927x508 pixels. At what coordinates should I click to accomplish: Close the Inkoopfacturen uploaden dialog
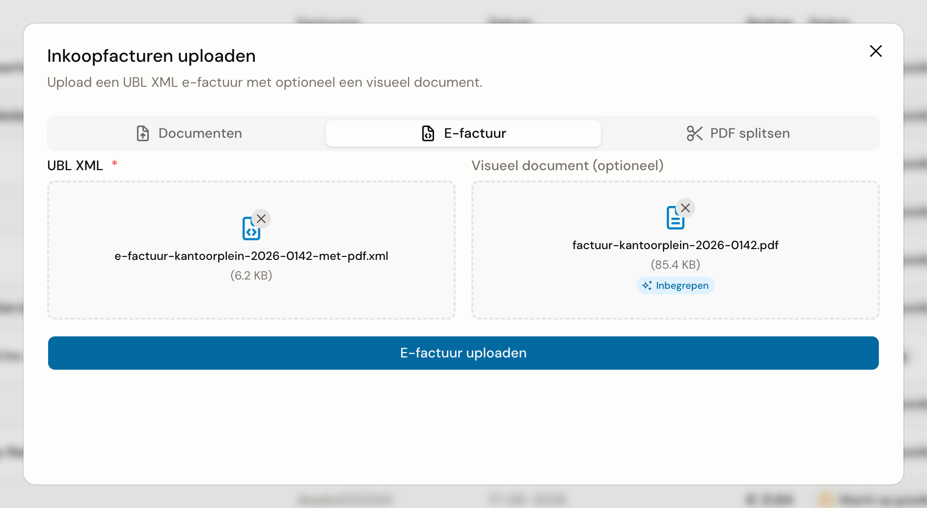[x=876, y=51]
